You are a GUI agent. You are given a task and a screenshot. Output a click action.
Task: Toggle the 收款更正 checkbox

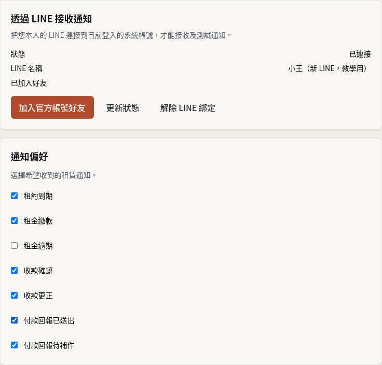[x=15, y=296]
